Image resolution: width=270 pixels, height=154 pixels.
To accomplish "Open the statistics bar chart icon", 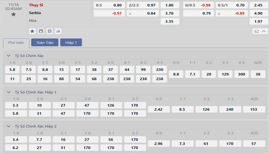I will (58, 31).
